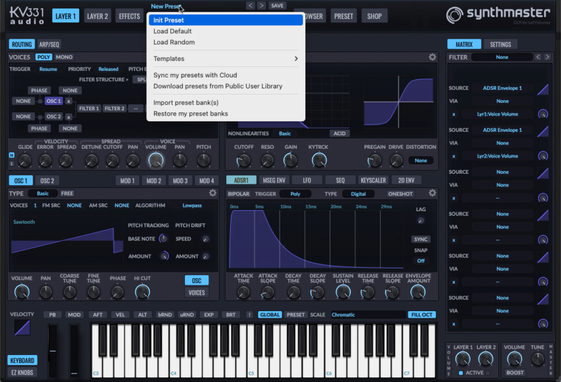The width and height of the screenshot is (561, 382).
Task: Click the VOICES button in oscillator
Action: [197, 293]
